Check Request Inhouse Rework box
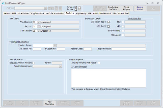Viewport: 163px width, 108px height. [x=34, y=63]
